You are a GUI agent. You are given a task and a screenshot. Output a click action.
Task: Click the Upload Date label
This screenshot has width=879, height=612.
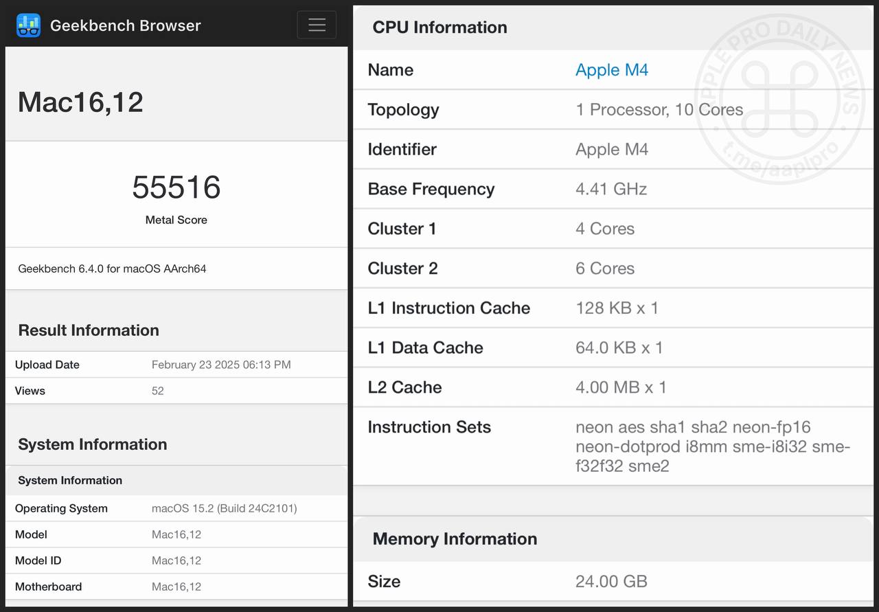coord(47,365)
